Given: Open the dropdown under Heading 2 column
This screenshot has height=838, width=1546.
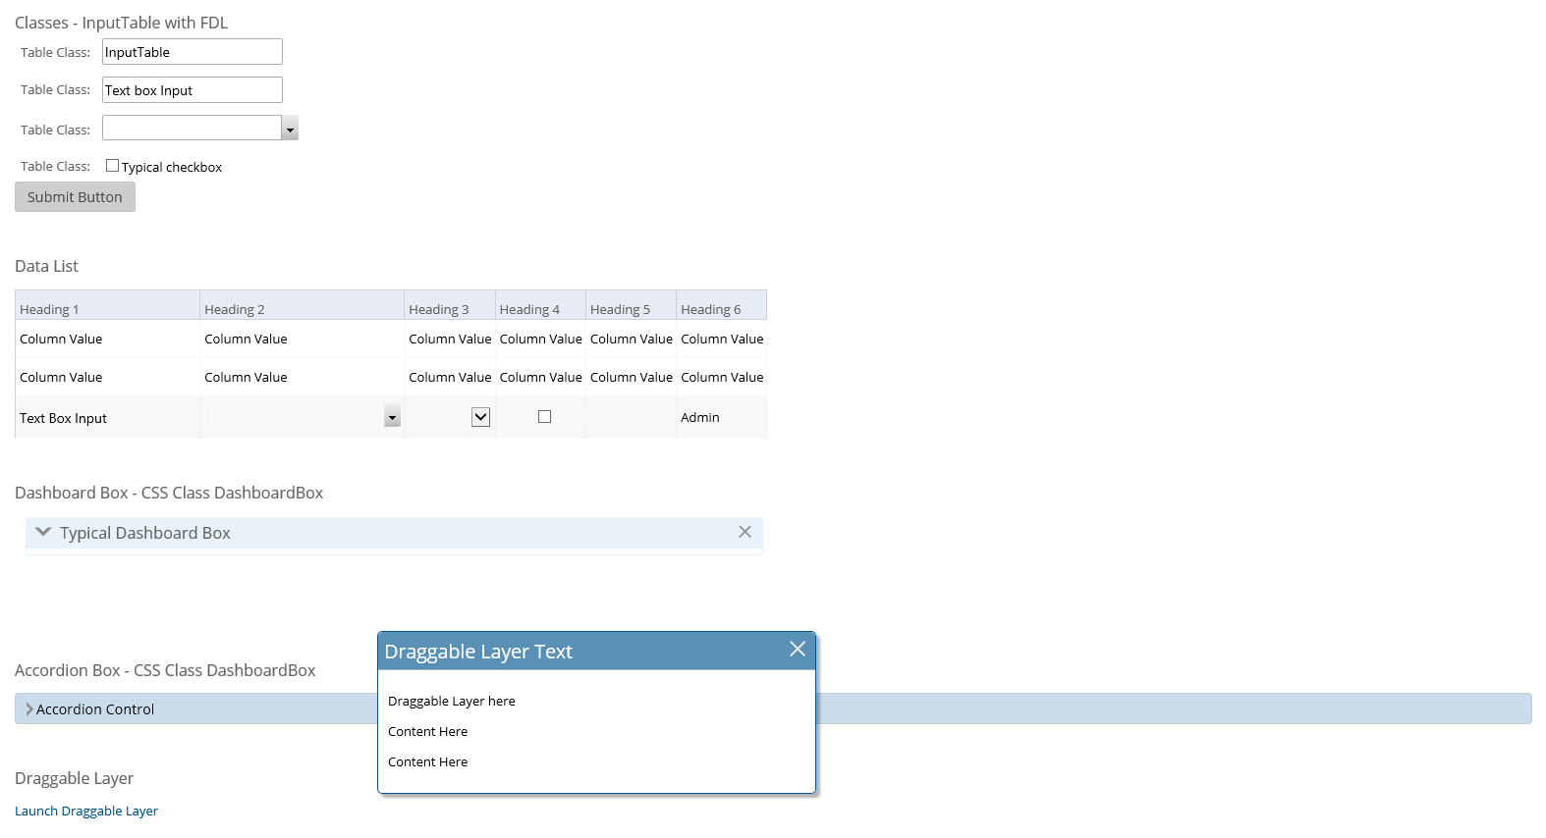Looking at the screenshot, I should [392, 417].
